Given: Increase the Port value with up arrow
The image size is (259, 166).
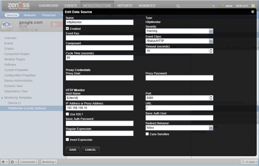Looking at the screenshot, I should [211, 97].
